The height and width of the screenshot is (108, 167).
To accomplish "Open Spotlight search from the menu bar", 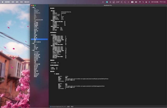I will tap(144, 2).
